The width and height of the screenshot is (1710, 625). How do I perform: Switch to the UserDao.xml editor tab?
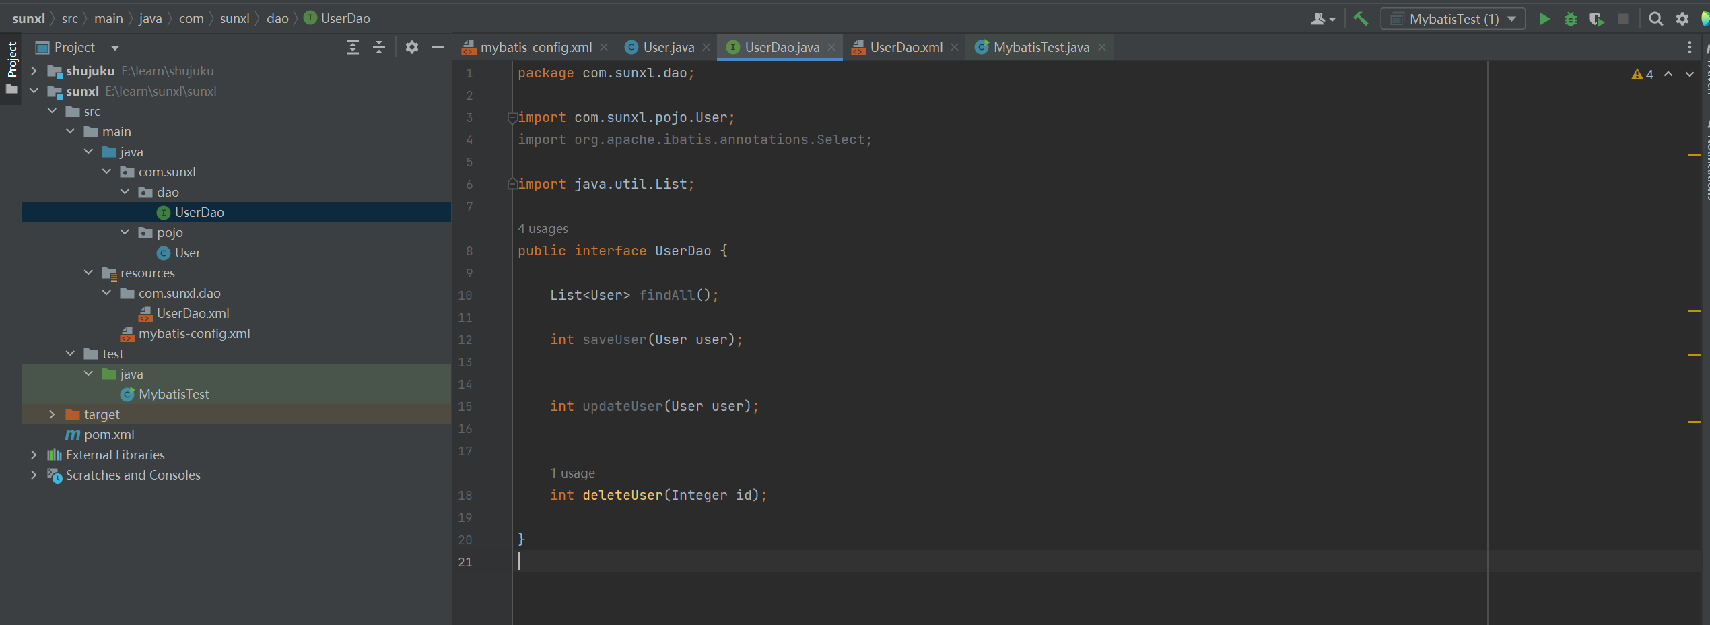905,47
